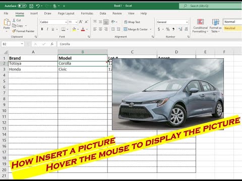The width and height of the screenshot is (242, 181).
Task: Click Accounting Number Format dollar icon
Action: tap(159, 29)
